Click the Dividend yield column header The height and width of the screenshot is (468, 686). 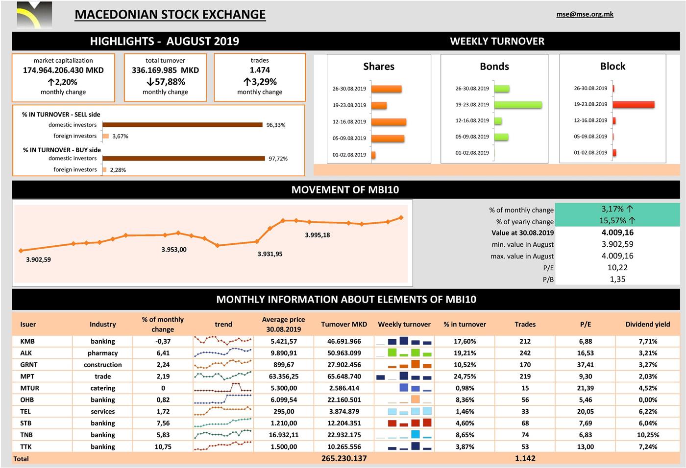coord(647,324)
